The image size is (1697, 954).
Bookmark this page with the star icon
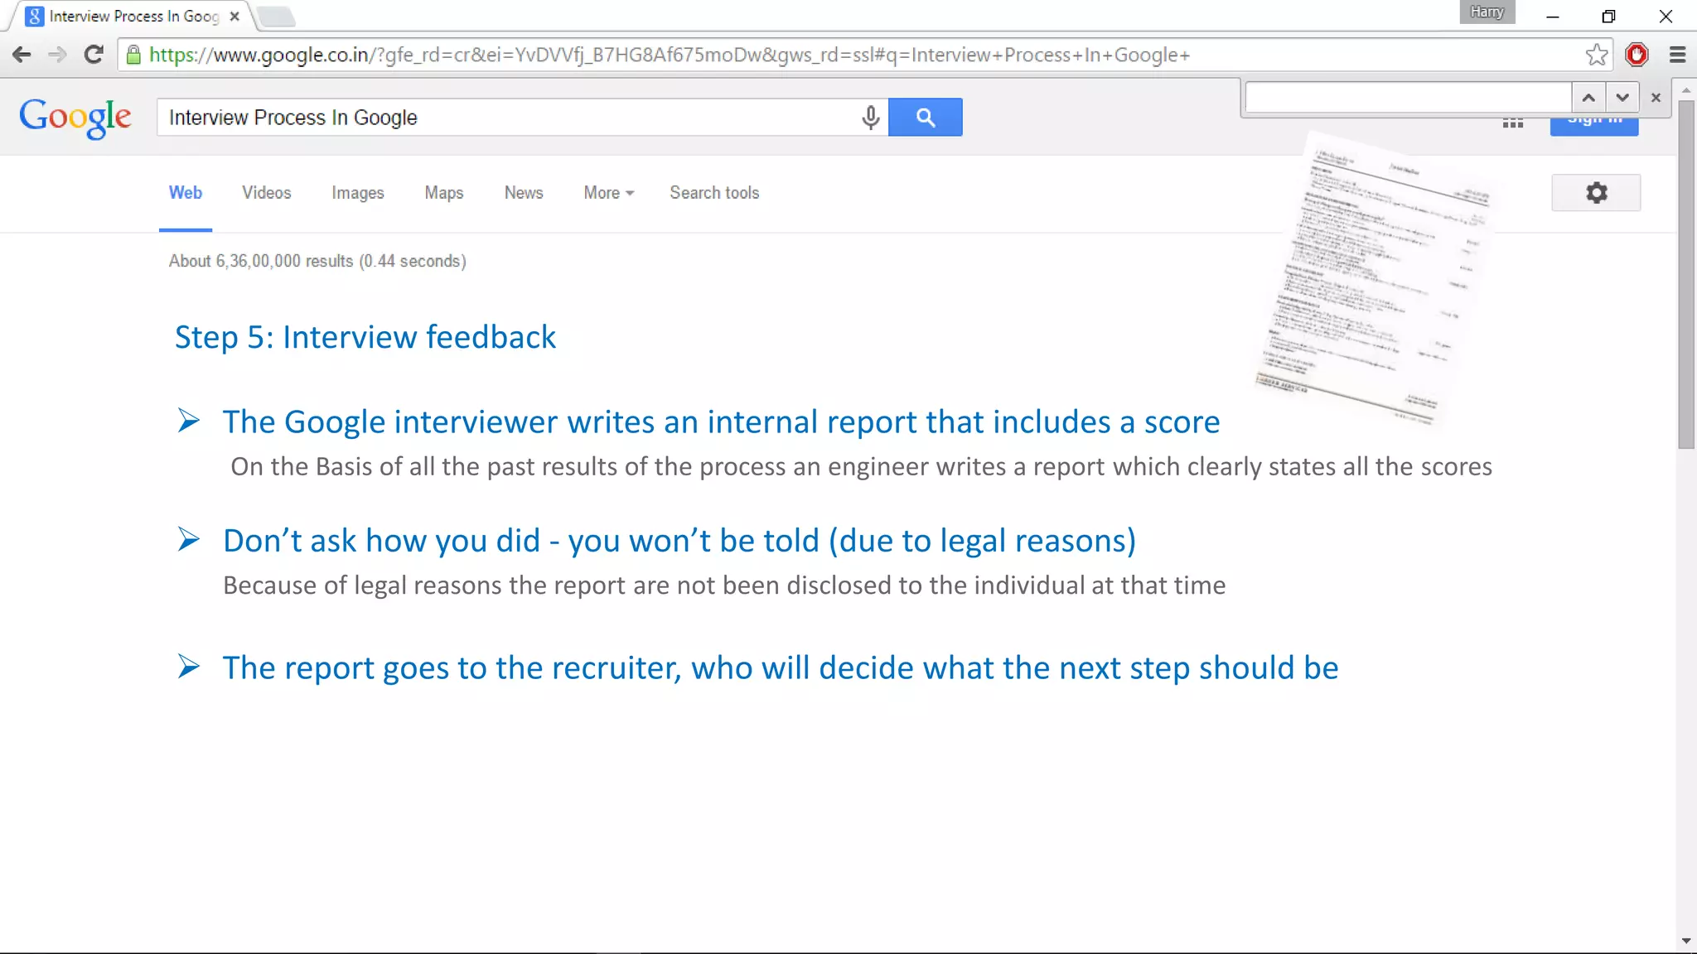(1596, 55)
